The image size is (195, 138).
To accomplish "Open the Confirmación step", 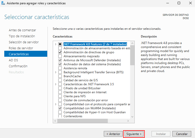I will point(18,66).
